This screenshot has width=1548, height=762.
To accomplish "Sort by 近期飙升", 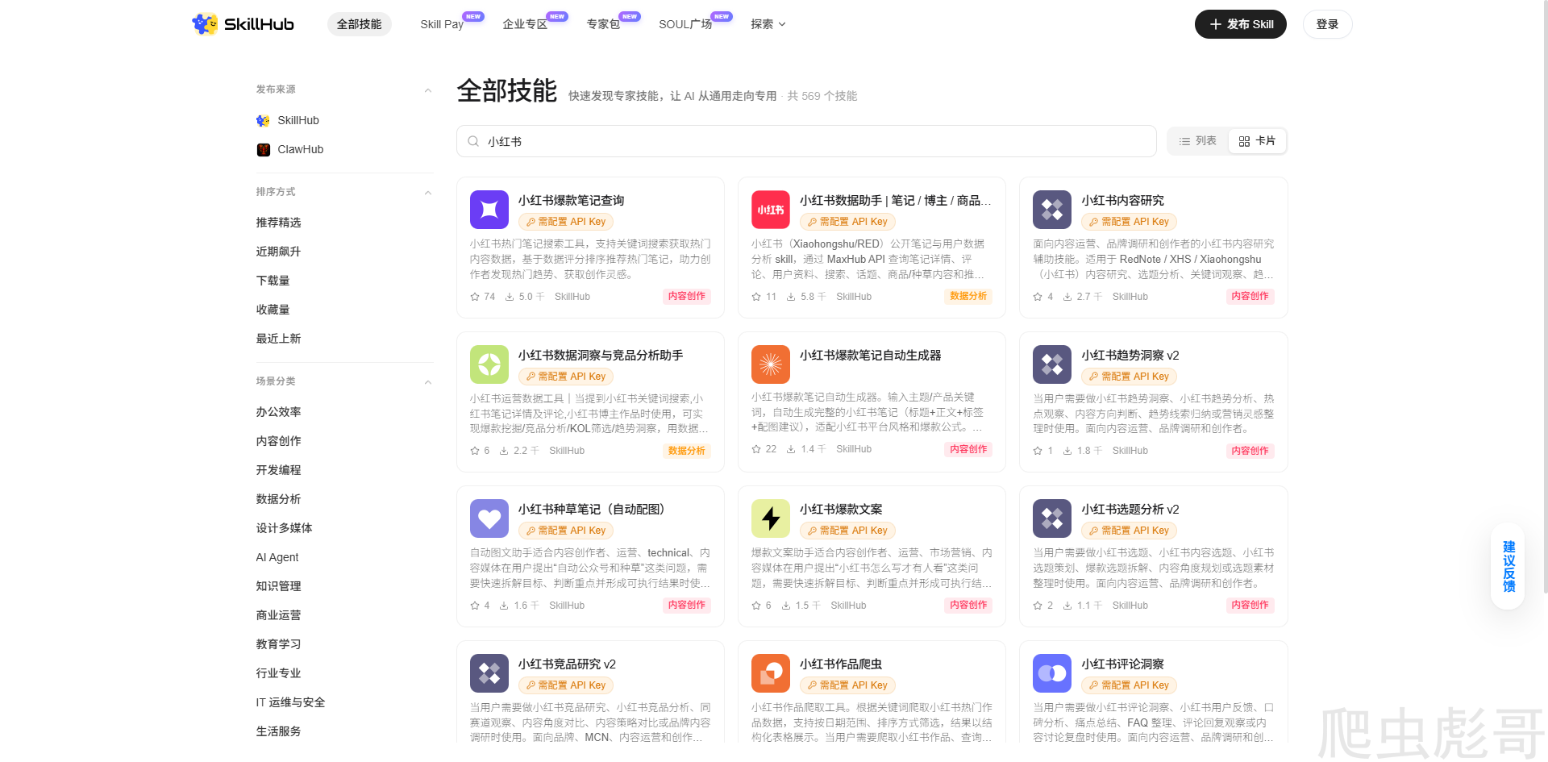I will (x=279, y=252).
